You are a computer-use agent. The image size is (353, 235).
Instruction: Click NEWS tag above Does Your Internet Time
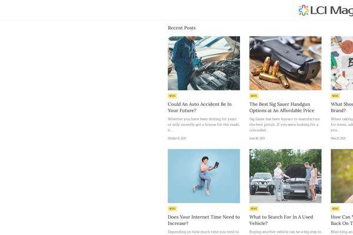click(172, 209)
